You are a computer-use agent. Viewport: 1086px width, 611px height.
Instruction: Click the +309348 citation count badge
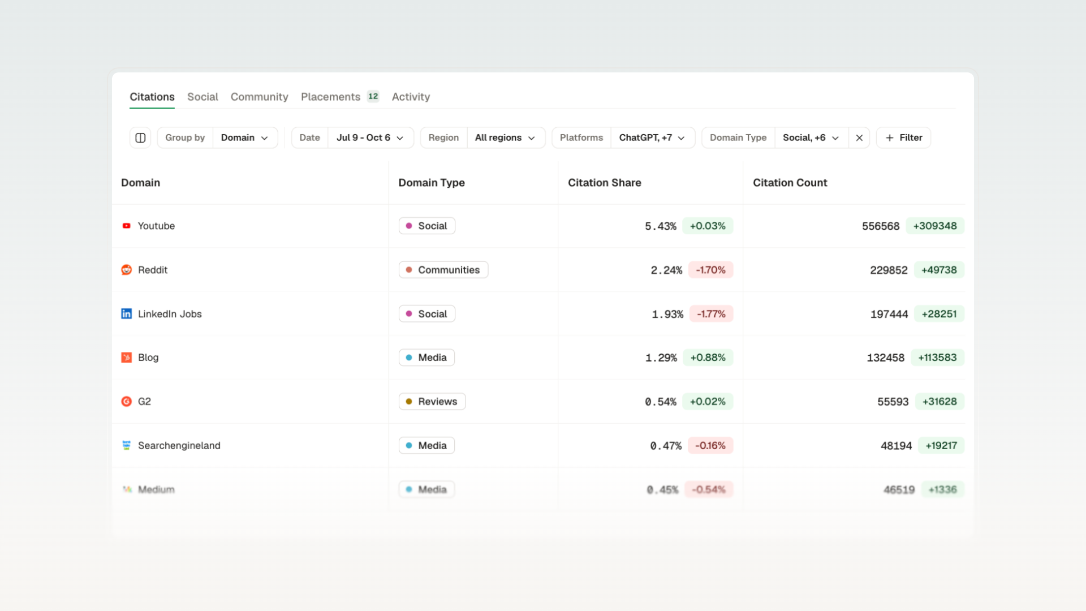point(935,226)
